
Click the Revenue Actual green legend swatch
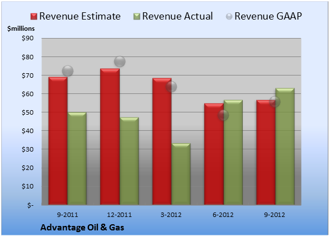[137, 17]
